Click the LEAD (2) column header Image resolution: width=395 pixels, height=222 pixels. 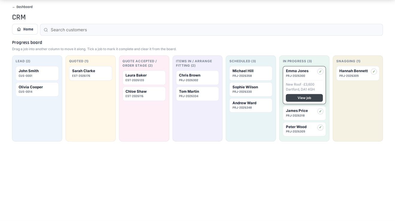[23, 61]
